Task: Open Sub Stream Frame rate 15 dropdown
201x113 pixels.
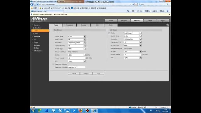Action: click(140, 42)
